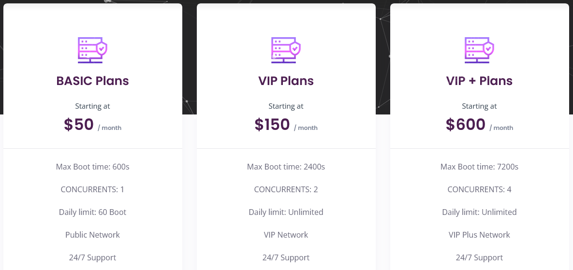
Task: Select the VIP Plans heading
Action: tap(286, 81)
